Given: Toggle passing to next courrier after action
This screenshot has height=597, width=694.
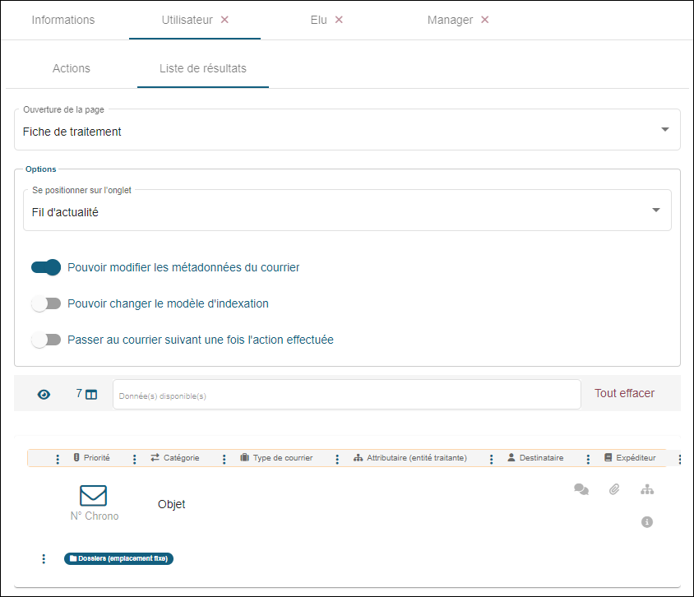Looking at the screenshot, I should 46,340.
